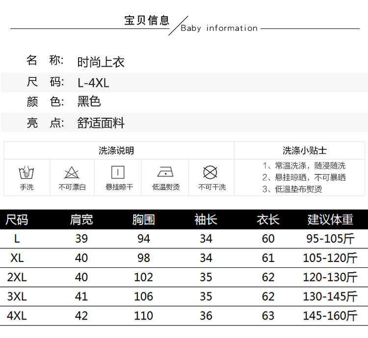The height and width of the screenshot is (338, 368).
Task: Click weight range 145-160斤
Action: tap(330, 316)
